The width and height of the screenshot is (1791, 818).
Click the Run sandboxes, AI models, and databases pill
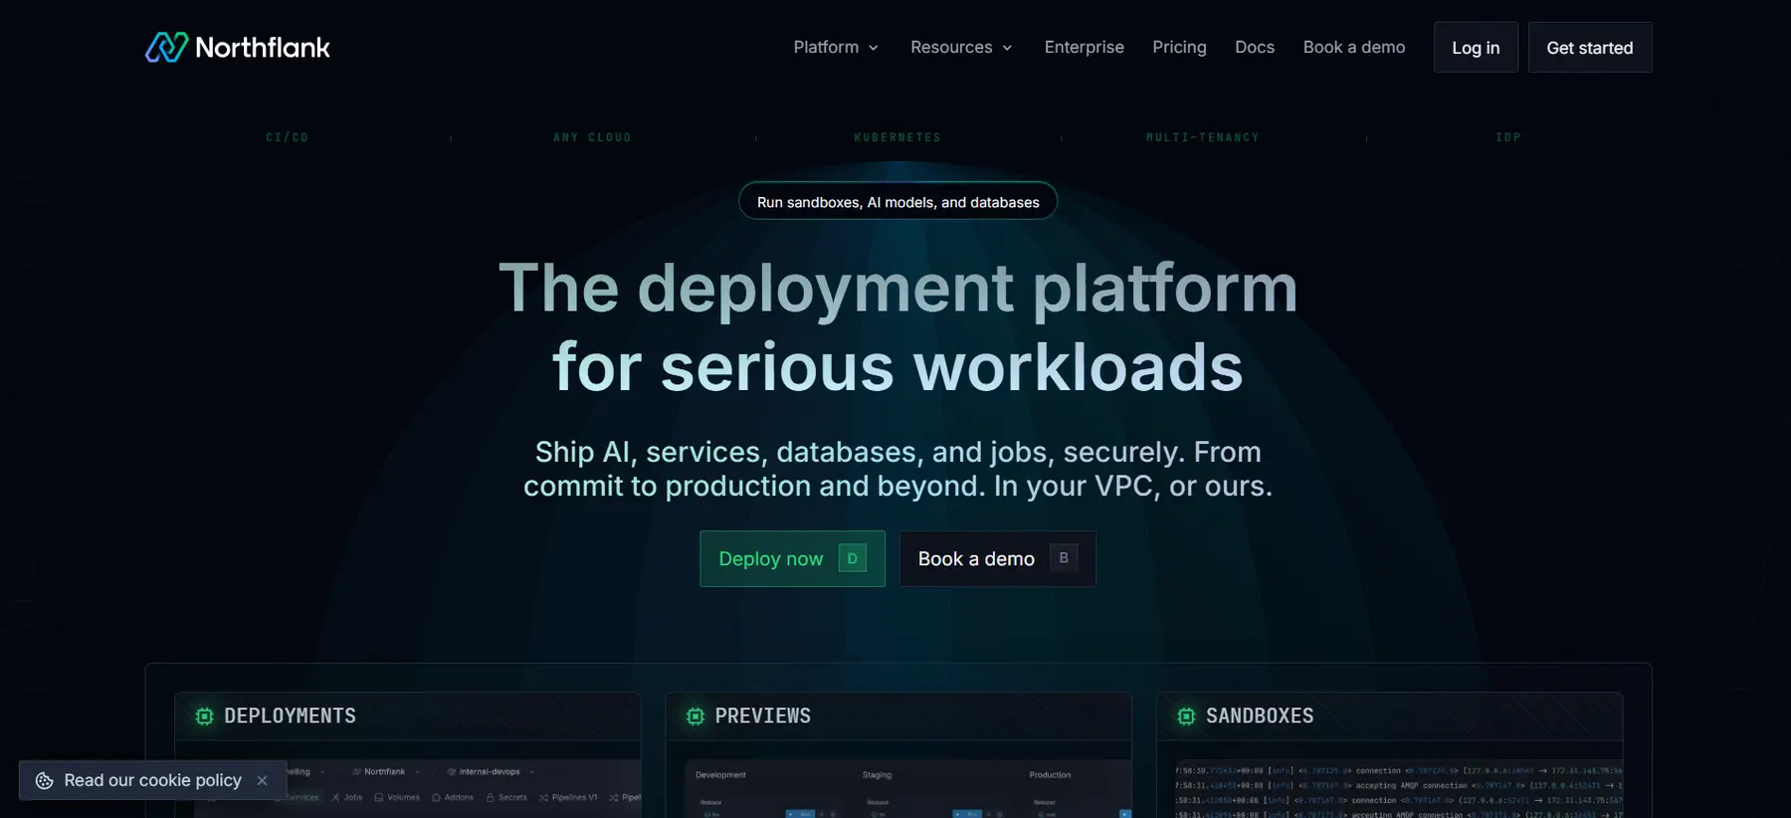(897, 201)
